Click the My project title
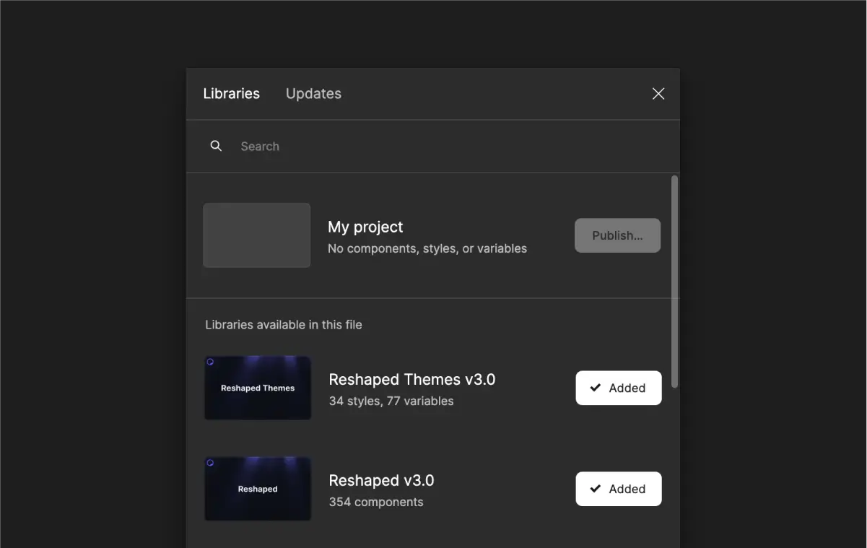 [x=365, y=227]
